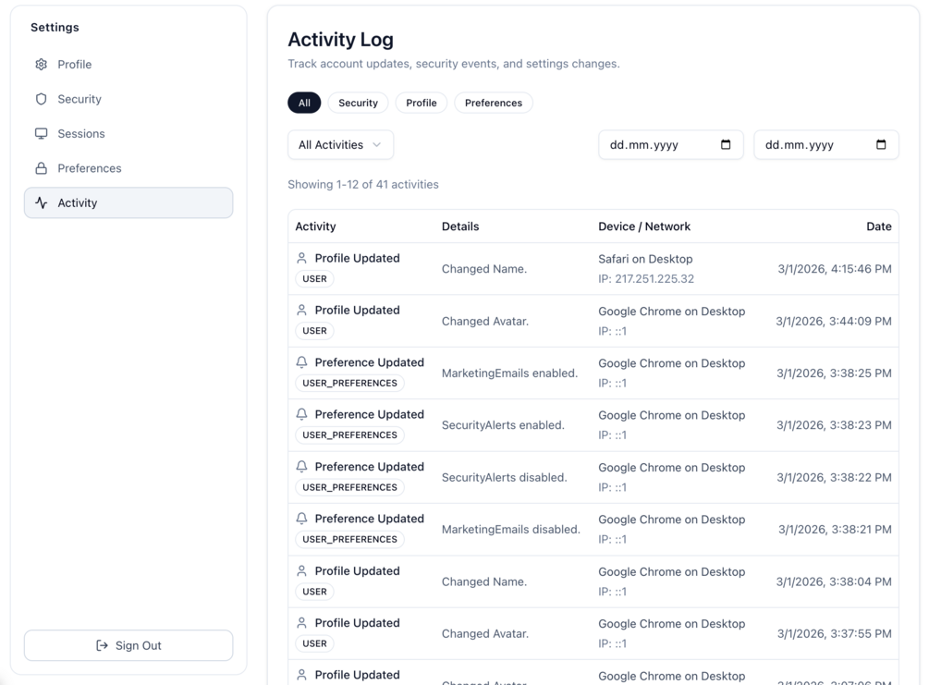This screenshot has width=929, height=685.
Task: Open Preferences in settings sidebar
Action: (x=128, y=168)
